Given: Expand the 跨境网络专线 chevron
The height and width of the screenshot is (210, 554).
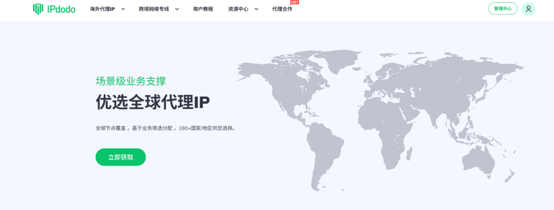Looking at the screenshot, I should pyautogui.click(x=177, y=9).
